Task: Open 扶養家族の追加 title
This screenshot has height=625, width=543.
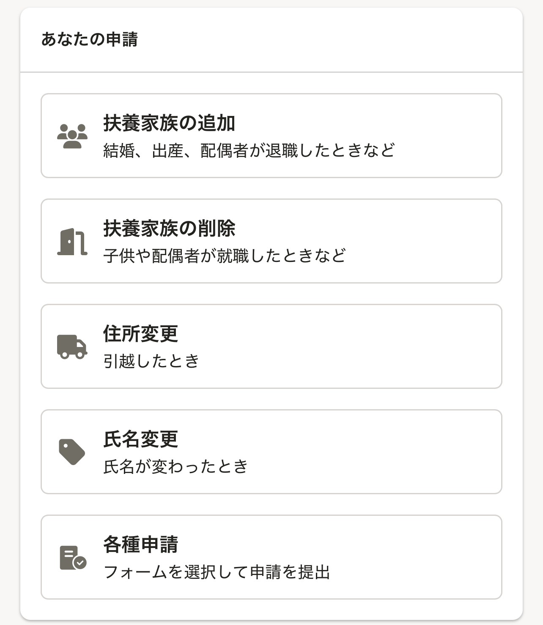Action: pyautogui.click(x=169, y=123)
